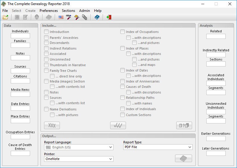Screen dimensions: 237x168
Task: Open the Report Language dropdown
Action: point(79,147)
